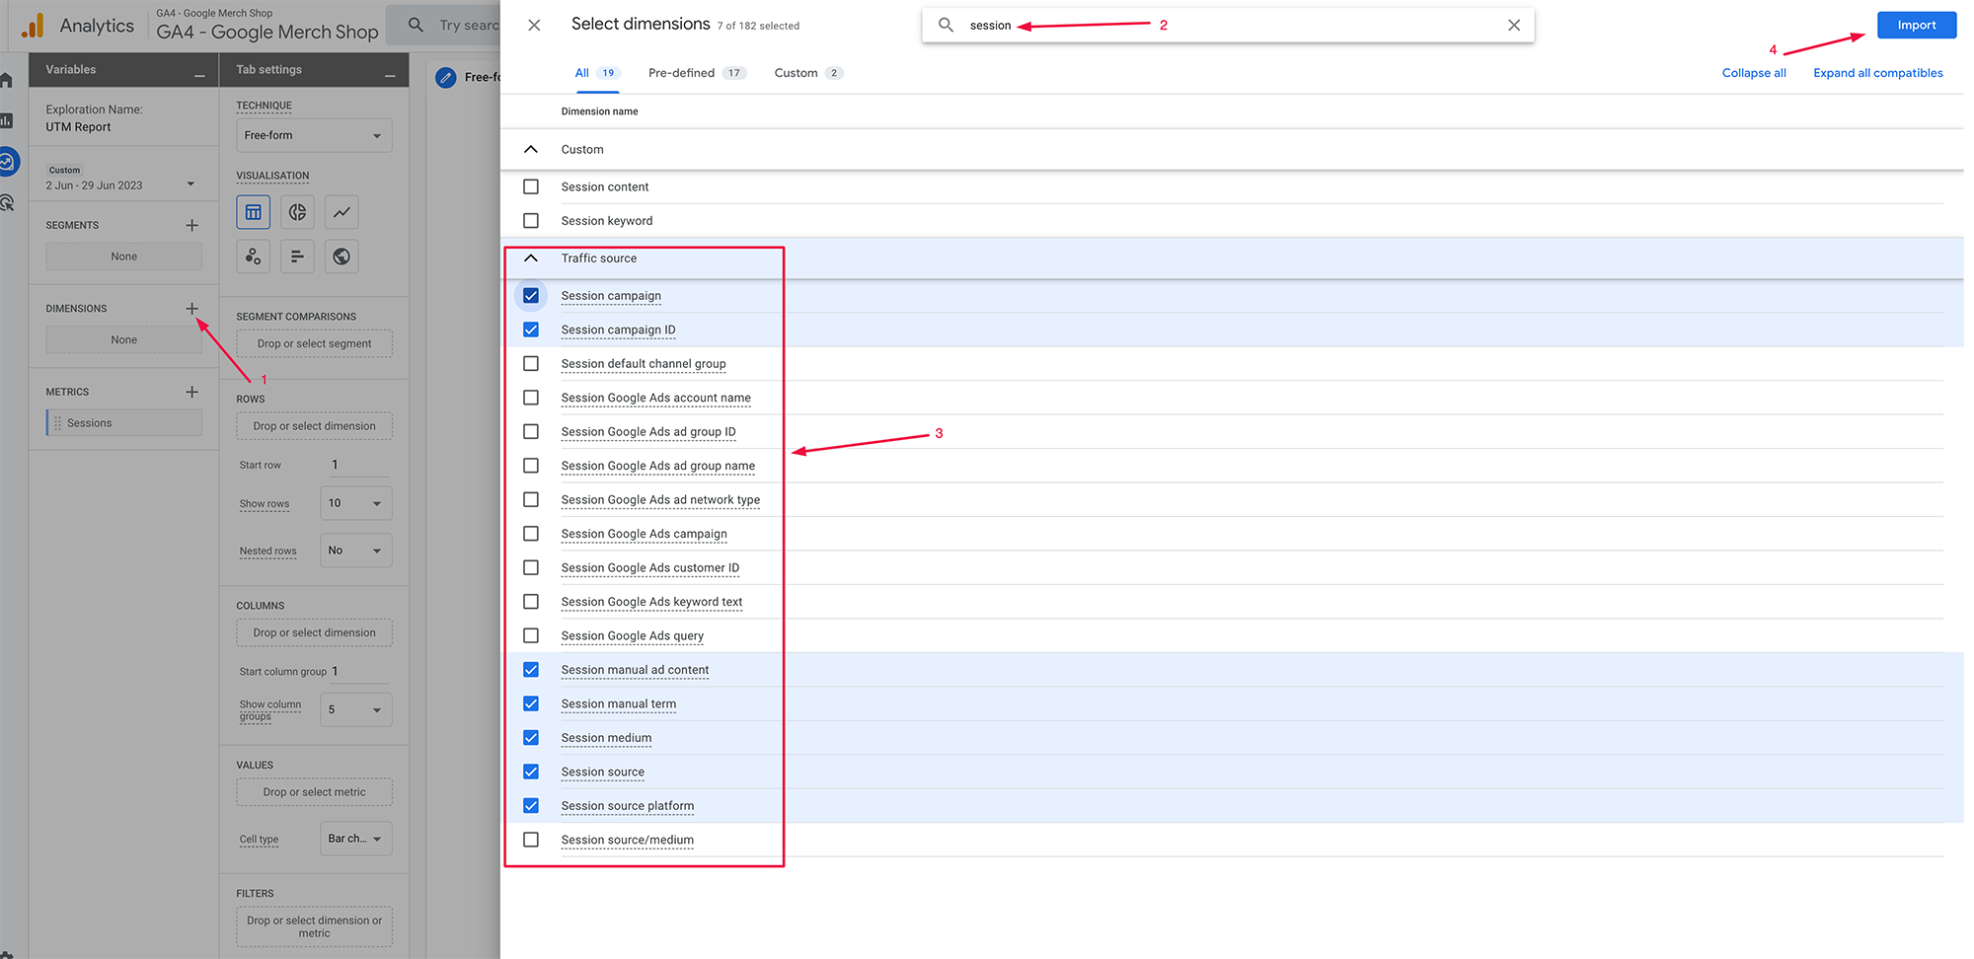Open the Reports section in the sidebar
Viewport: 1974px width, 959px height.
click(8, 119)
